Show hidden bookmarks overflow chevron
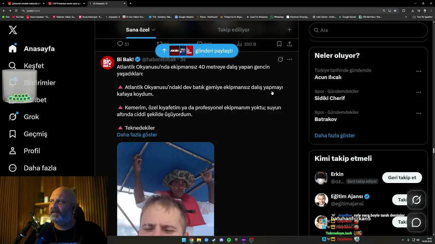435x244 pixels. coord(406,17)
